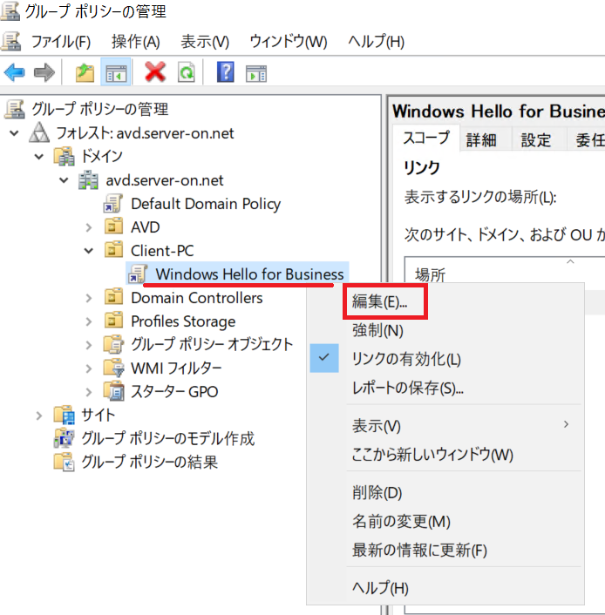
Task: Choose 強制(N) from the context menu
Action: [445, 330]
